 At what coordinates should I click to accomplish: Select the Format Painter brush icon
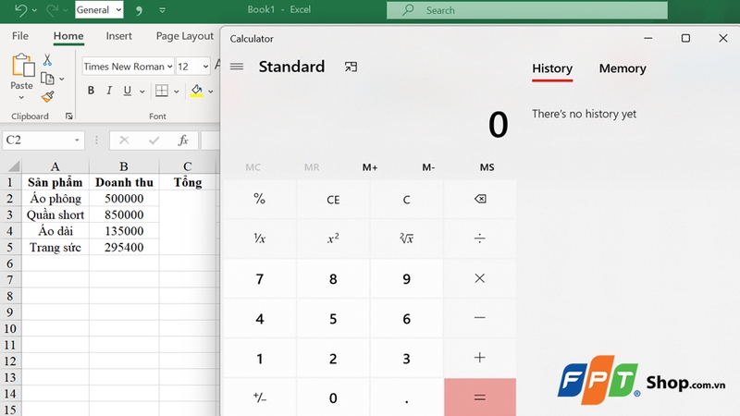(x=47, y=97)
